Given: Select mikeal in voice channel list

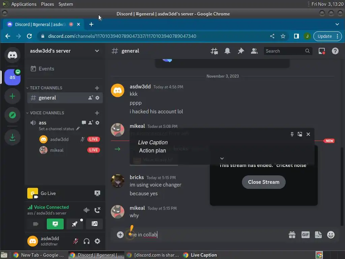Looking at the screenshot, I should [57, 150].
